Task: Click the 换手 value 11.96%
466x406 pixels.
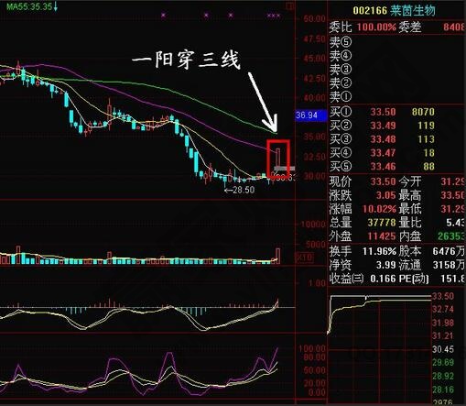Action: 379,251
